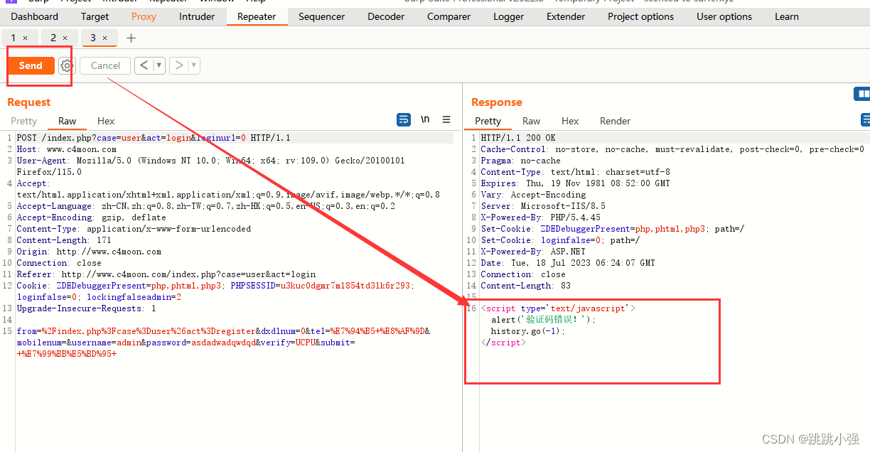Go back to previous request in history

[144, 65]
